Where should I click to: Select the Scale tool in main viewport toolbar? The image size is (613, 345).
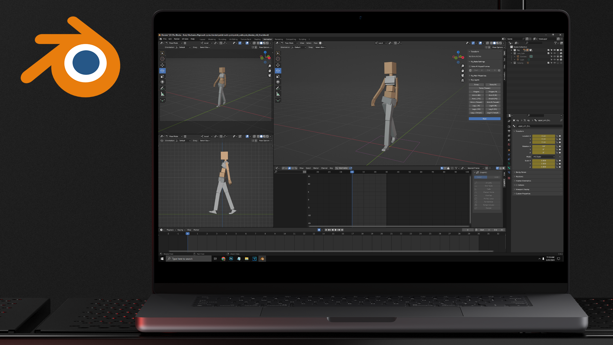[x=278, y=76]
